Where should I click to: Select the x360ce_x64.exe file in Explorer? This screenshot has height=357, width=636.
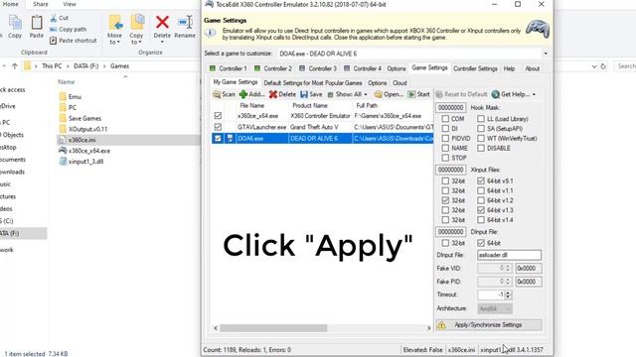pos(84,151)
